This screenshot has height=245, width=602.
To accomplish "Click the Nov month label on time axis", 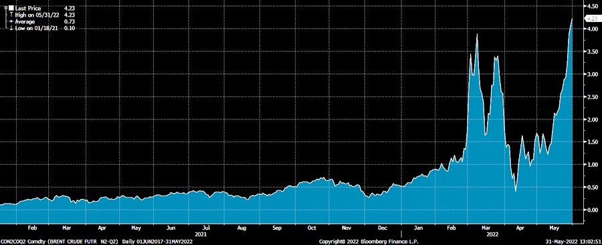I will (347, 228).
